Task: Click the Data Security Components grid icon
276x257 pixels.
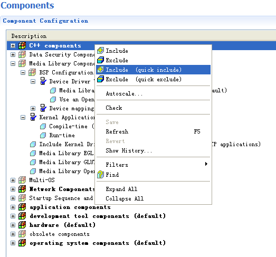Action: 22,54
